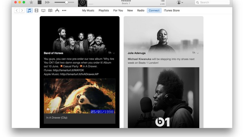Adjust the volume slider knob
Viewport: 244px width, 137px height.
pyautogui.click(x=66, y=2)
